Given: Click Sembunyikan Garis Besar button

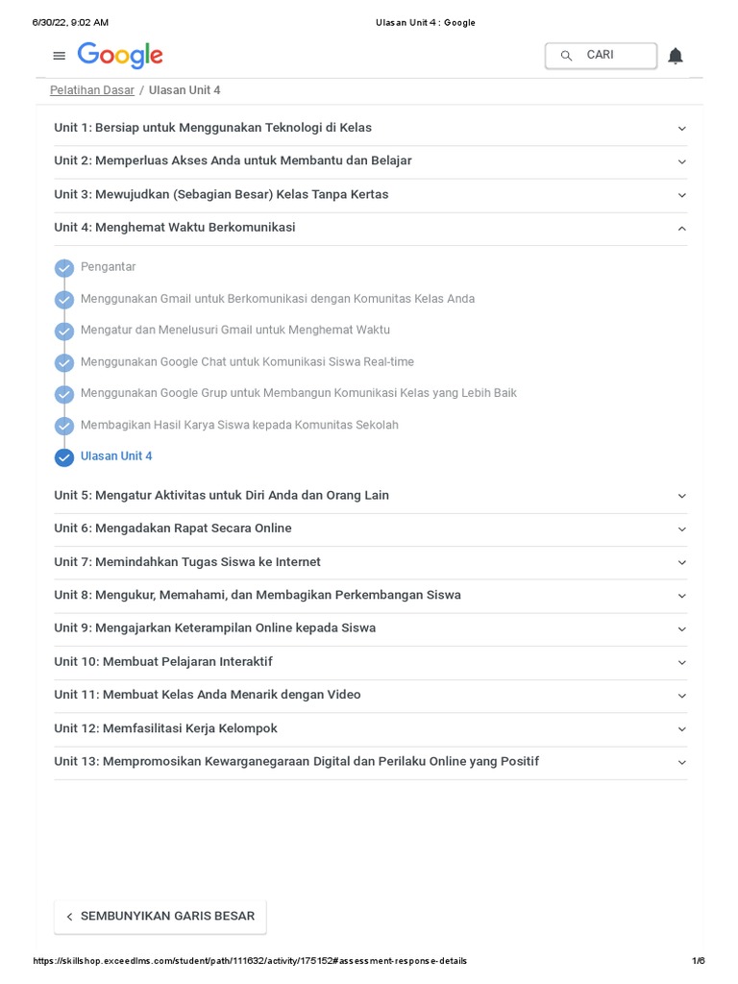Looking at the screenshot, I should coord(167,917).
